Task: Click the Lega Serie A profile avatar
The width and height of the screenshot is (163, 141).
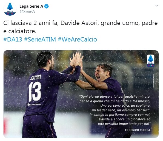Action: point(10,9)
